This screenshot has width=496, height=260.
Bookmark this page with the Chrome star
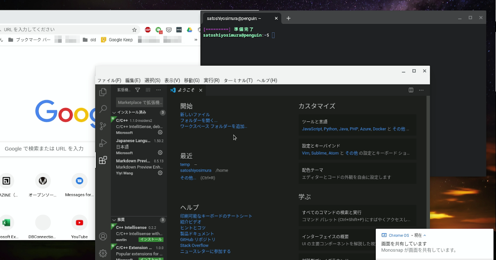coord(134,30)
